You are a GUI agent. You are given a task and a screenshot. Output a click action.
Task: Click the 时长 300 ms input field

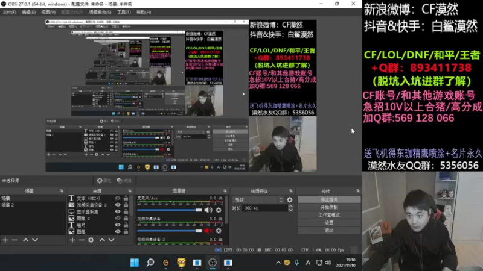coord(265,208)
